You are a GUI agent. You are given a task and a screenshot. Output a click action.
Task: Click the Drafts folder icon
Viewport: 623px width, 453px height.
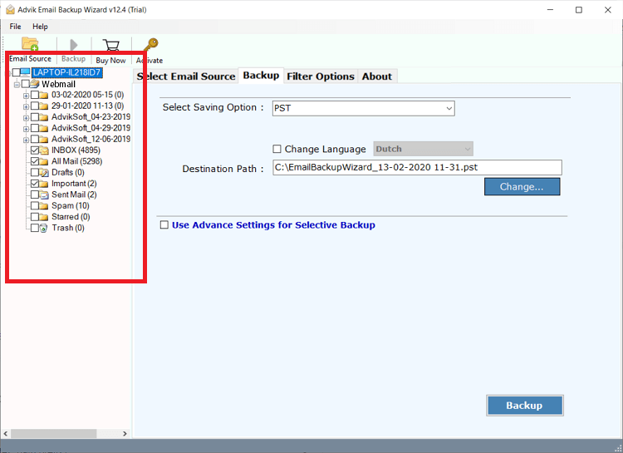click(44, 173)
